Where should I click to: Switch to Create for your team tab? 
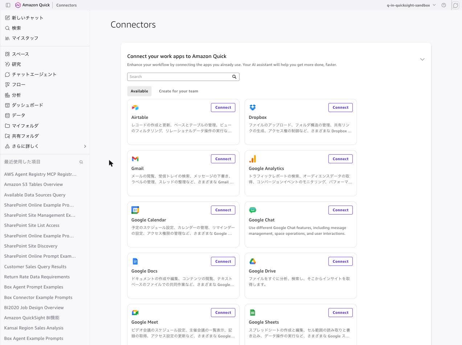coord(179,91)
